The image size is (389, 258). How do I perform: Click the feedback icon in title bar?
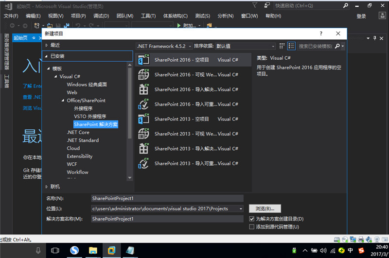point(267,5)
